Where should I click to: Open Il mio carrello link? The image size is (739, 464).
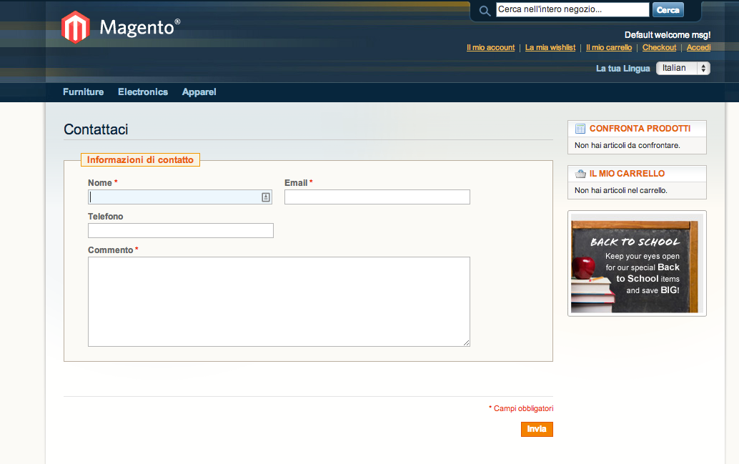609,48
